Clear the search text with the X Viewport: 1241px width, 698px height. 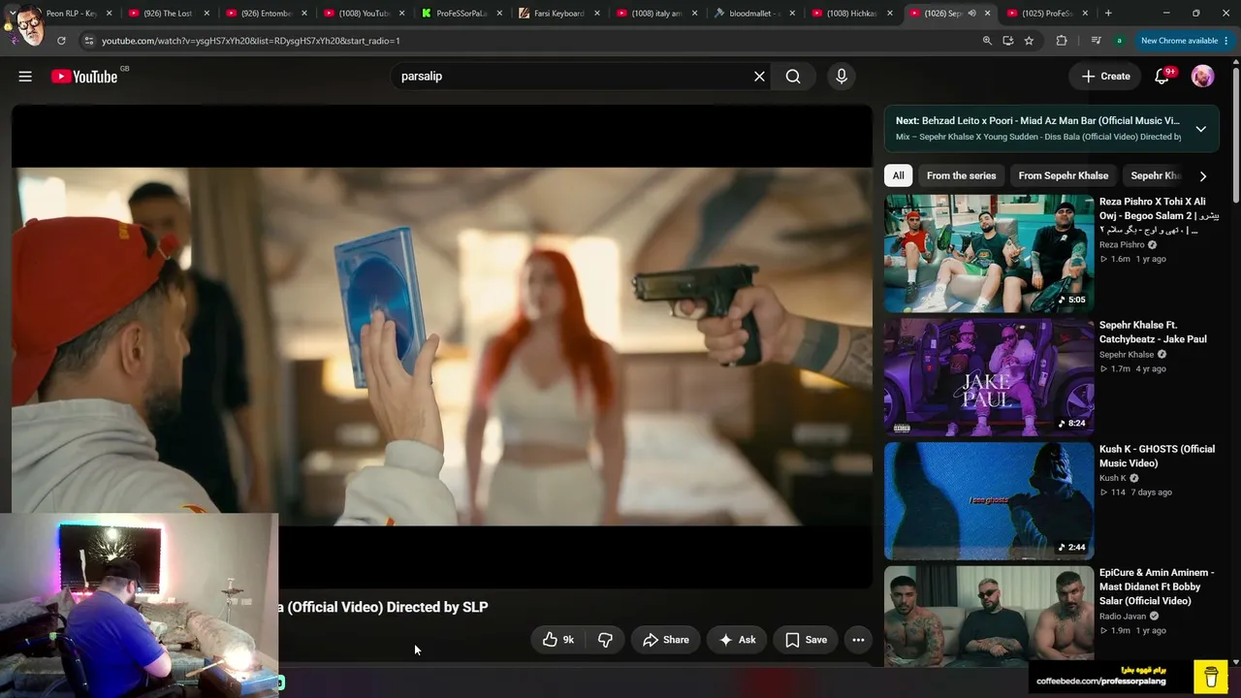pos(759,77)
